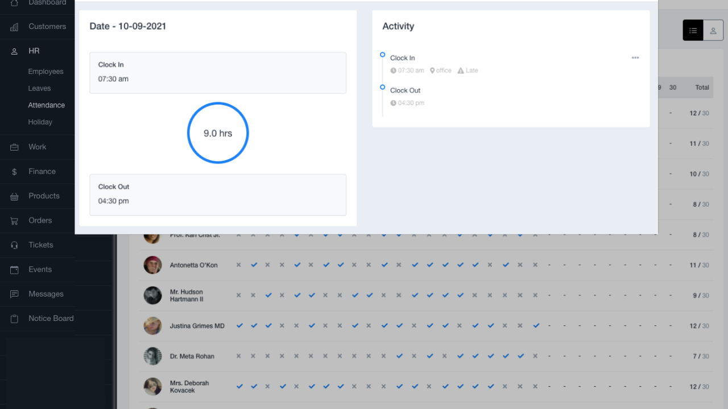The height and width of the screenshot is (409, 728).
Task: Switch to list view attendance icon
Action: [x=693, y=31]
